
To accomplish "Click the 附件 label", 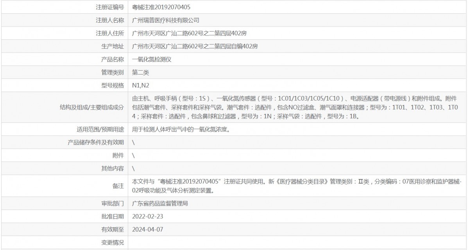I will (x=118, y=155).
